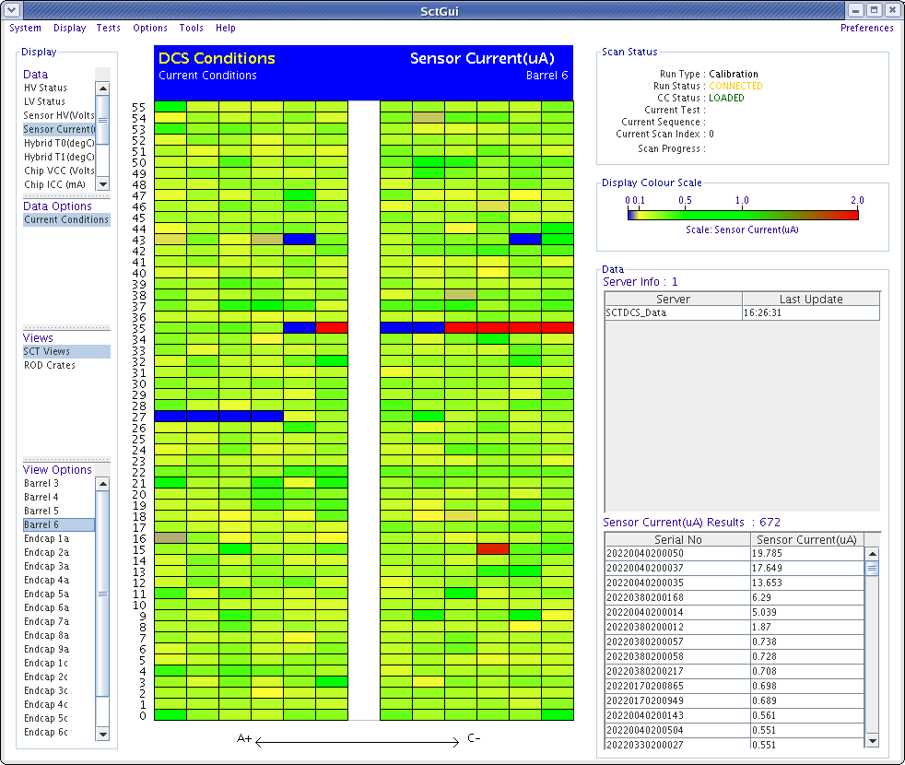
Task: Maximize the SctGui window
Action: point(875,10)
